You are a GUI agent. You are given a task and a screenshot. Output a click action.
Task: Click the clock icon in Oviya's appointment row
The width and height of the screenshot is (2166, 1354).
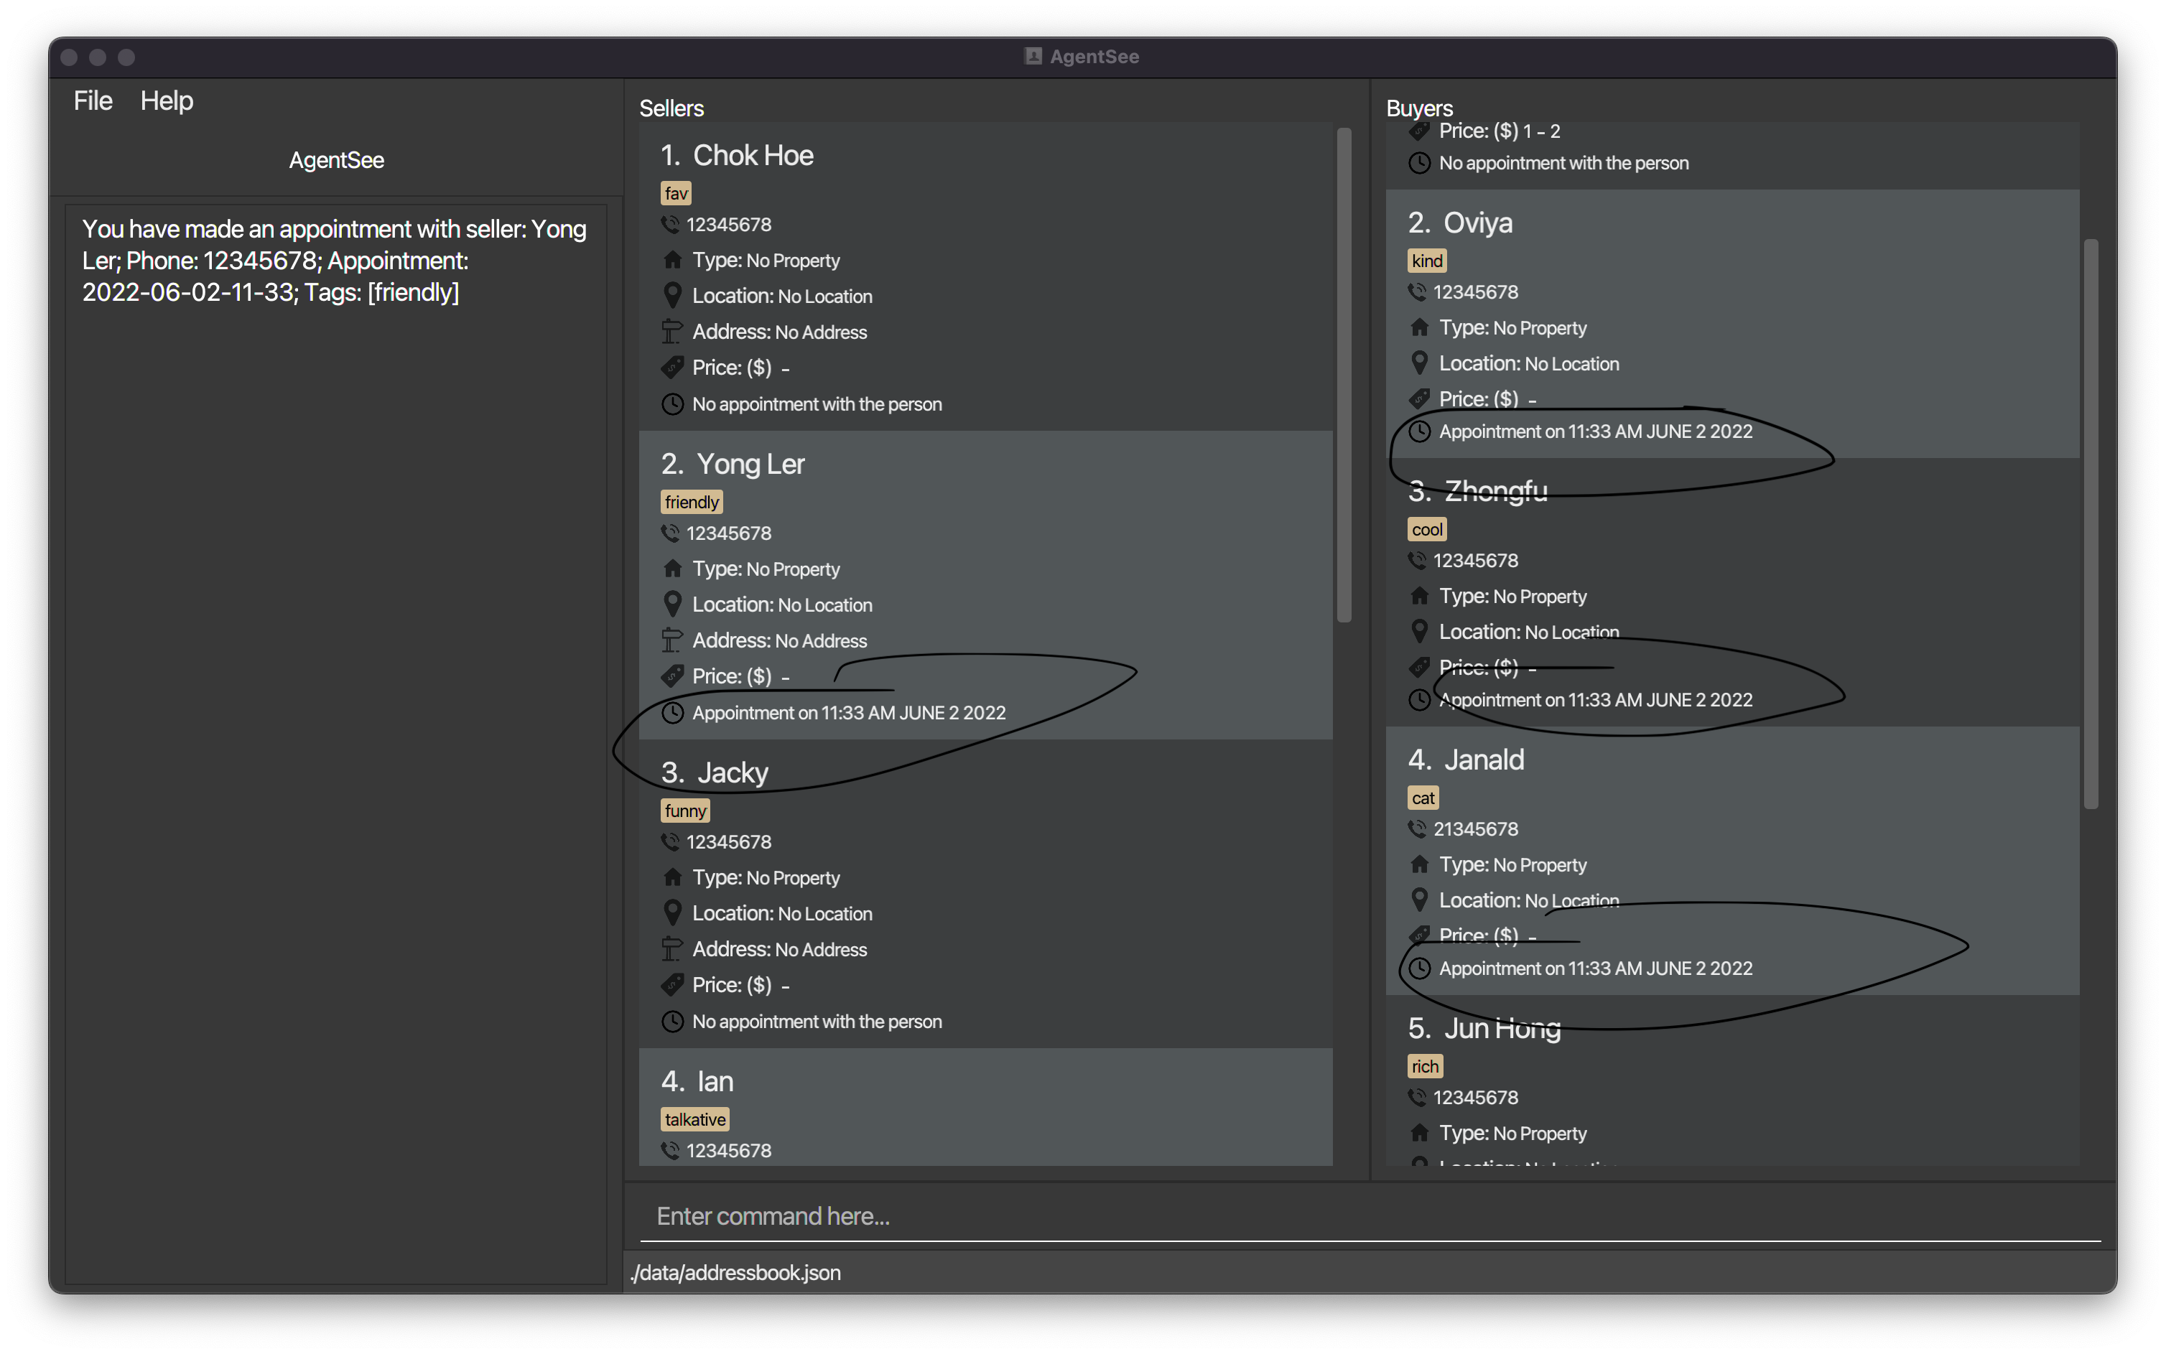click(x=1419, y=431)
